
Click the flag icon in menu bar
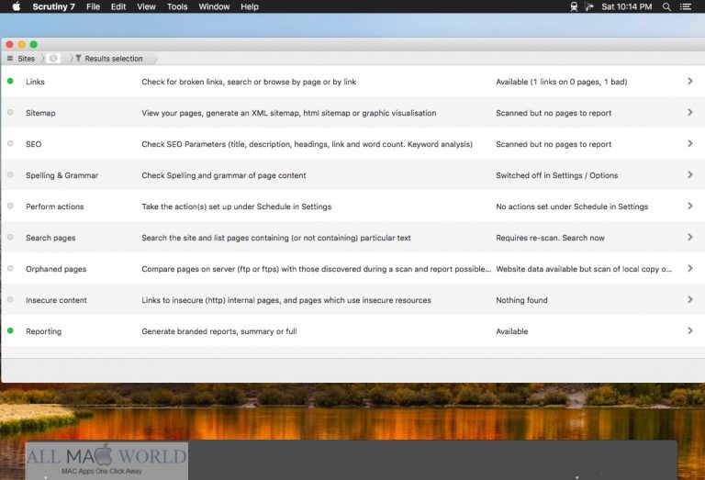point(589,6)
